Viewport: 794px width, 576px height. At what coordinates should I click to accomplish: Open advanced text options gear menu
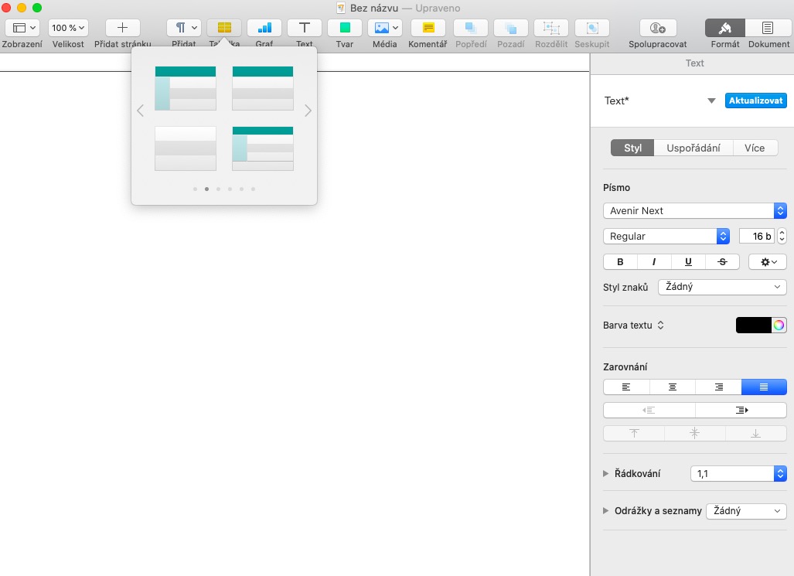point(767,261)
